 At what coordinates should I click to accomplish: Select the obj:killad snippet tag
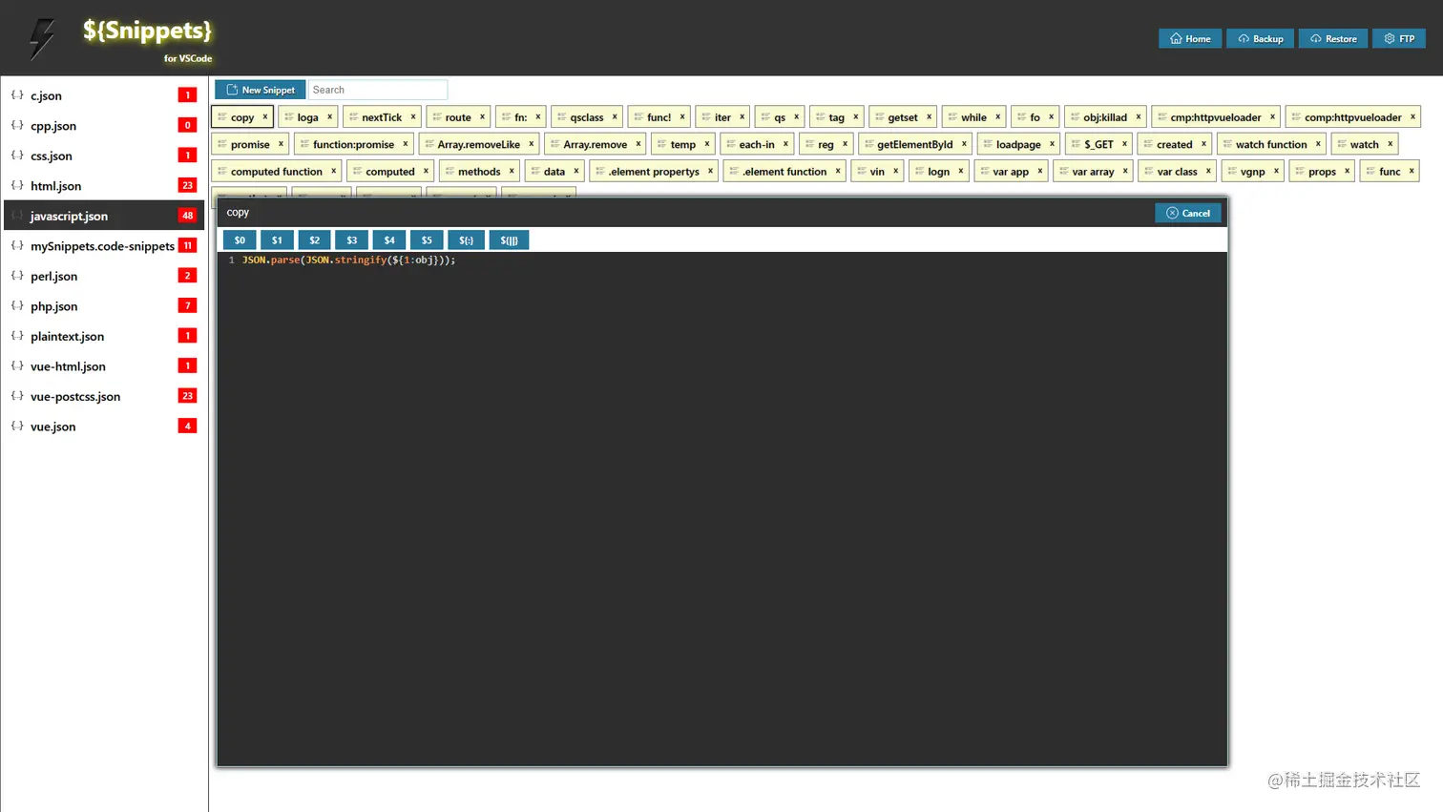point(1105,117)
